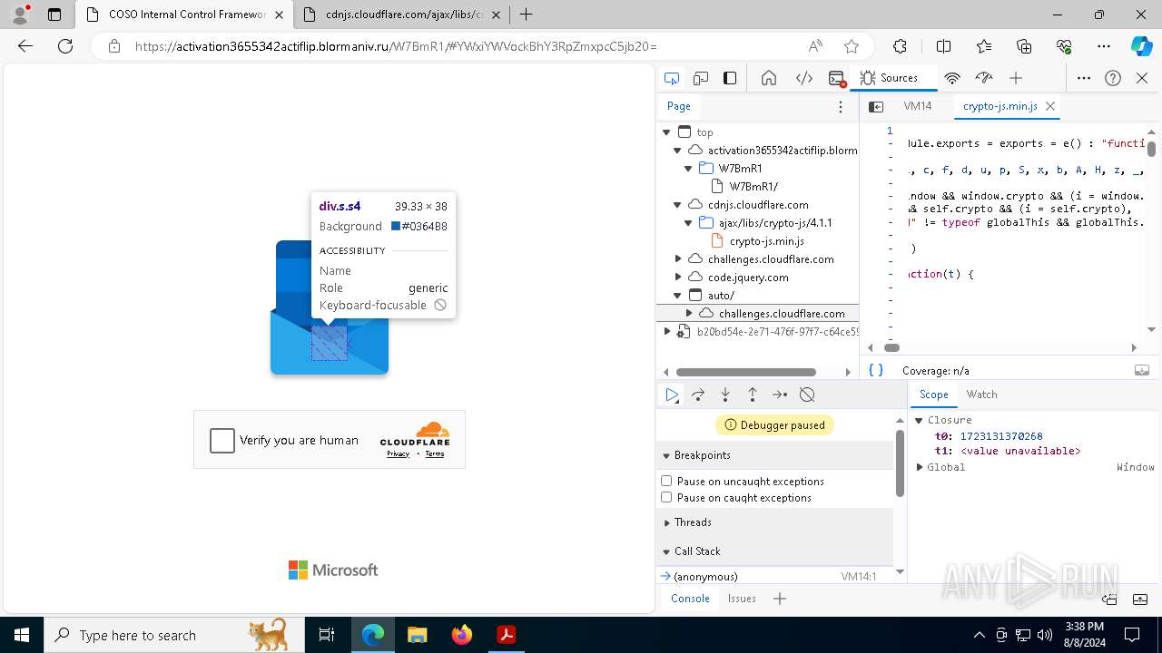This screenshot has width=1162, height=653.
Task: Open the browser extensions icon
Action: pos(900,46)
